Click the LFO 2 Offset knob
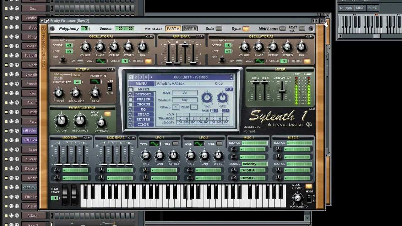The width and height of the screenshot is (402, 226). (219, 156)
